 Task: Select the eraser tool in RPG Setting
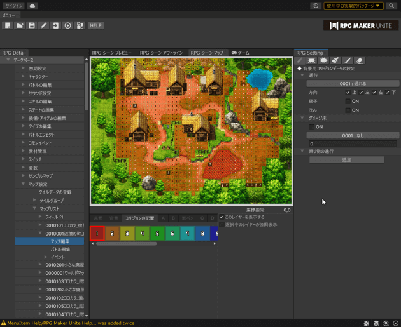pyautogui.click(x=360, y=61)
